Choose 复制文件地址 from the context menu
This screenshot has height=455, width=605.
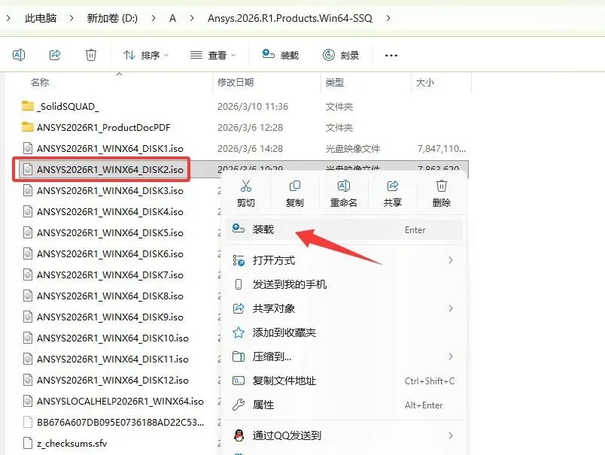click(344, 381)
